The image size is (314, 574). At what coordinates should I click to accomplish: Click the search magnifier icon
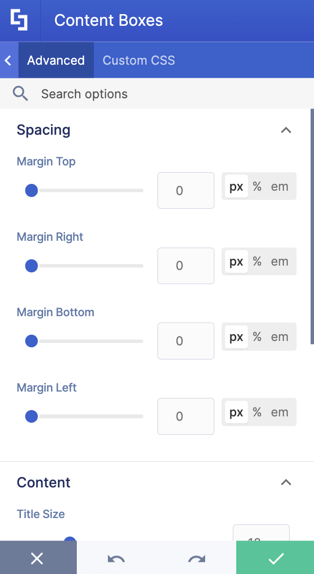(x=20, y=94)
